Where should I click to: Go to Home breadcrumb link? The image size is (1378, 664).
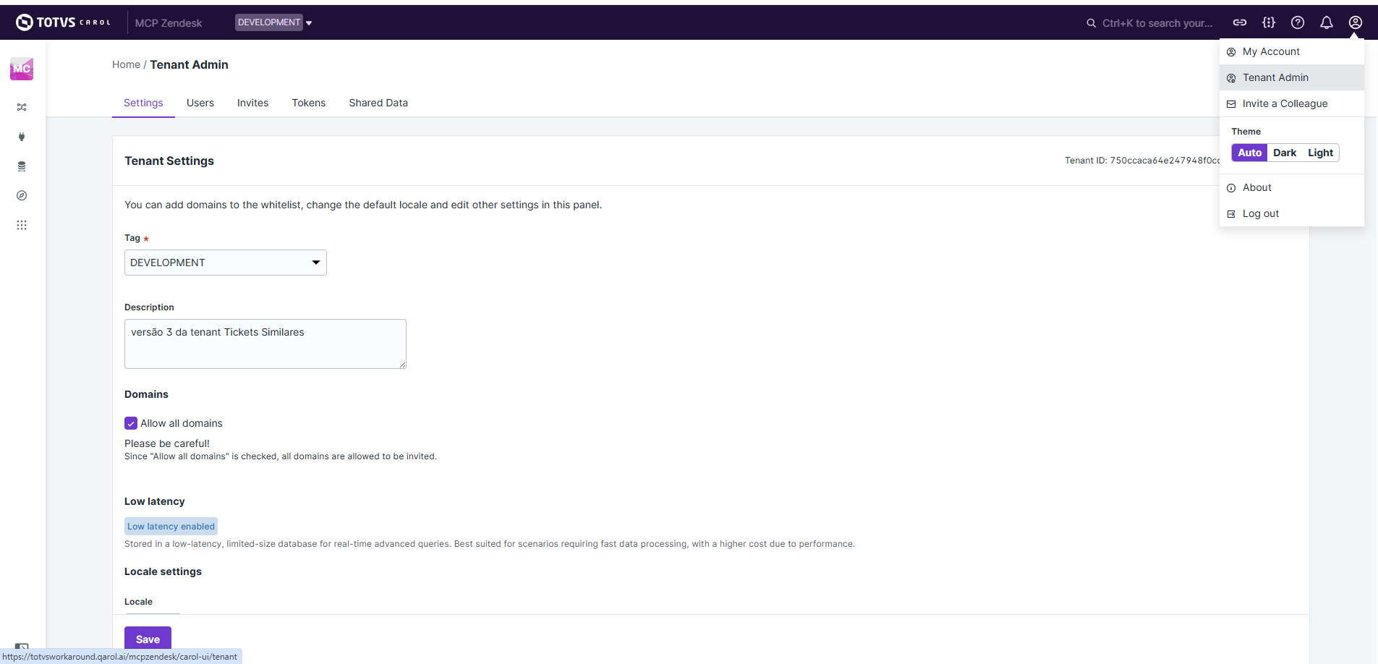click(126, 64)
